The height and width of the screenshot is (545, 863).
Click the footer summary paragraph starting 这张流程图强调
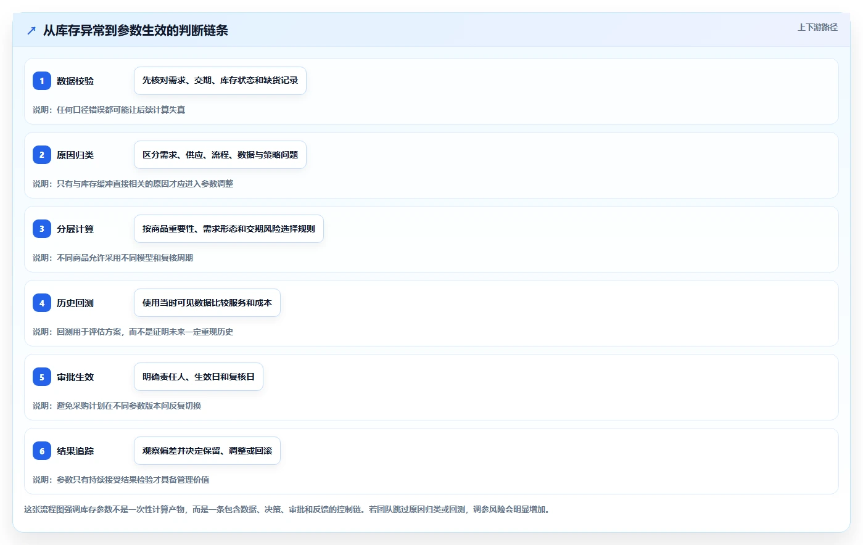(x=287, y=509)
